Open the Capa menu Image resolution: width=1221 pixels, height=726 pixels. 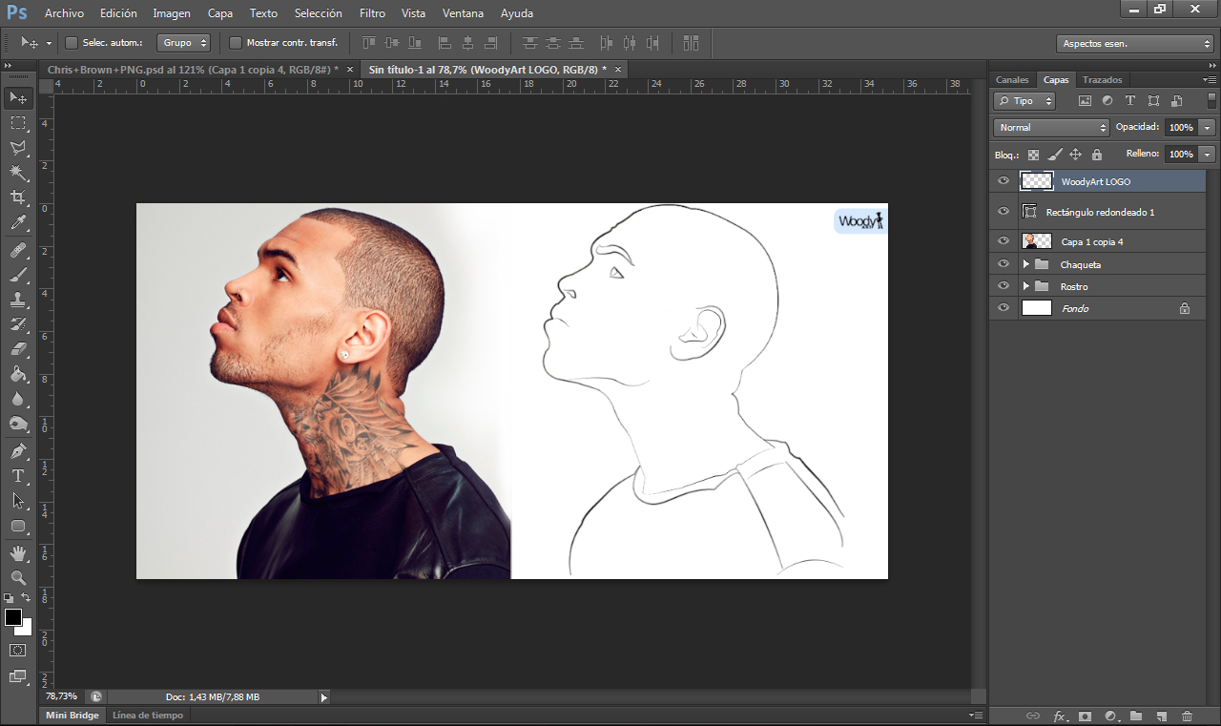[220, 13]
